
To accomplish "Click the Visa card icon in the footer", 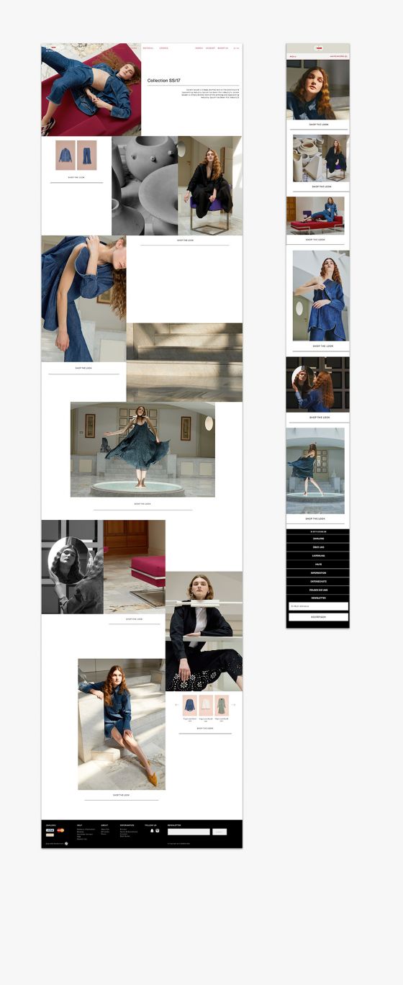I will point(50,830).
